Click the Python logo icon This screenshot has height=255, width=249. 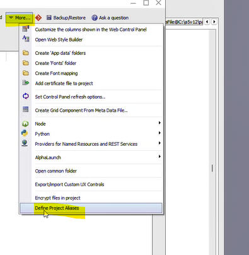25,133
